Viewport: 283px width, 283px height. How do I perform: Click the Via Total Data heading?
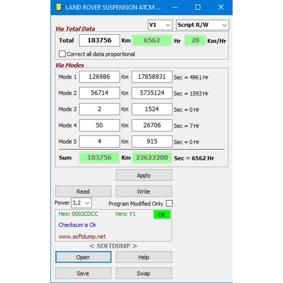click(x=75, y=29)
